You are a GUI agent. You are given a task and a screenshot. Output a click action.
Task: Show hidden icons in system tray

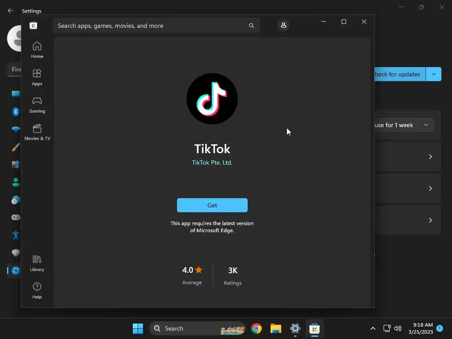pyautogui.click(x=373, y=328)
